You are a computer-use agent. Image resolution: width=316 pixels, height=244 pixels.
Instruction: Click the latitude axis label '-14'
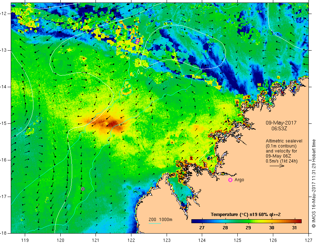tap(4, 87)
